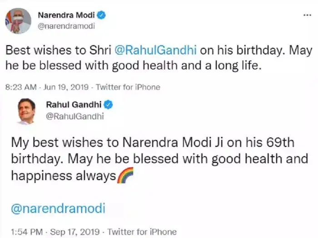Click the gray @RahulGandhi handle under Rahul's name
This screenshot has width=318, height=238.
pyautogui.click(x=75, y=117)
